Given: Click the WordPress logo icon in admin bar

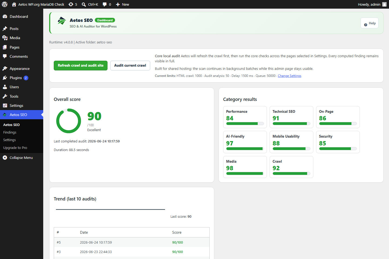Looking at the screenshot, I should click(x=5, y=4).
